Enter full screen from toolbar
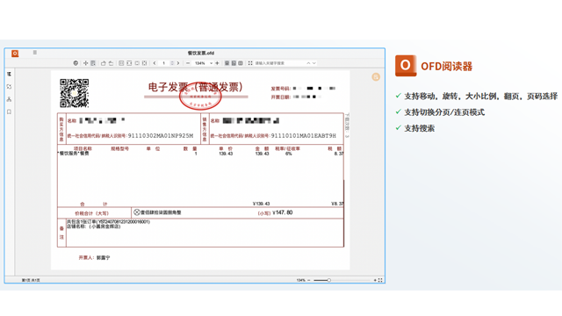Image resolution: width=562 pixels, height=316 pixels. coord(250,63)
